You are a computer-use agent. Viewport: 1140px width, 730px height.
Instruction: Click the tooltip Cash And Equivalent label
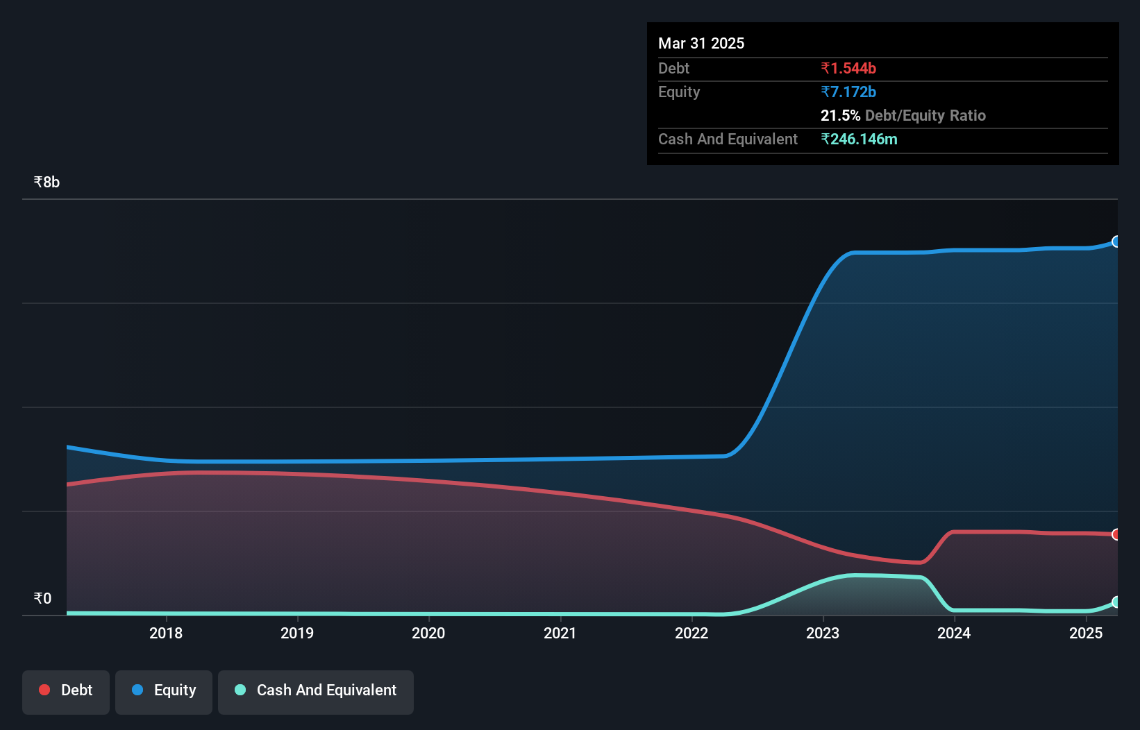(728, 139)
